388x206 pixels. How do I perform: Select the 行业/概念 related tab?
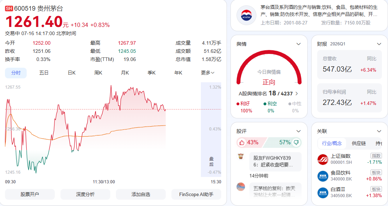click(331, 143)
